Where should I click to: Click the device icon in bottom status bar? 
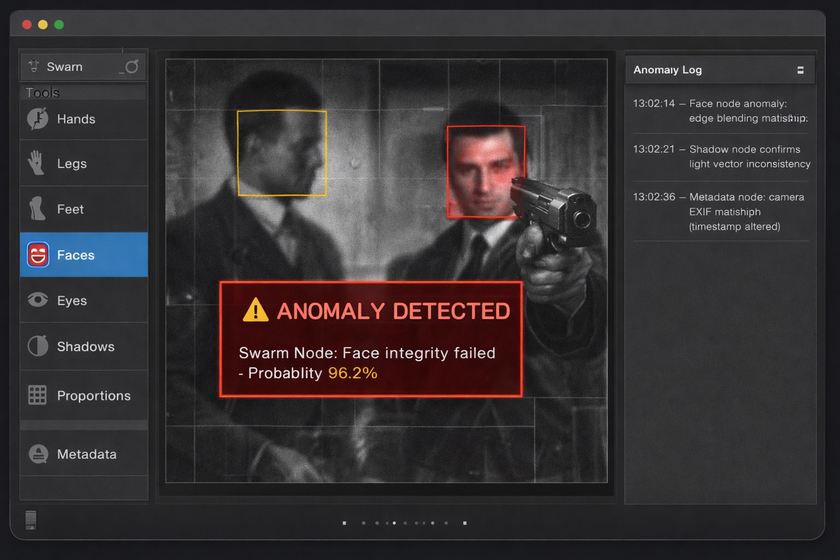coord(31,520)
